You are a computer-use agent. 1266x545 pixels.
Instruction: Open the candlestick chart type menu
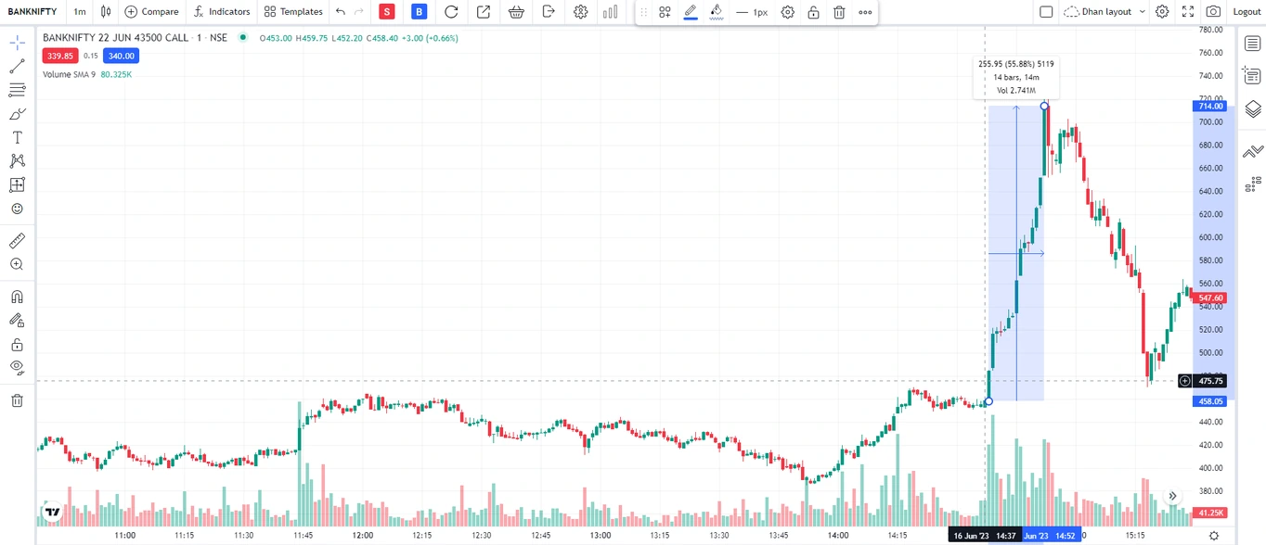point(106,12)
